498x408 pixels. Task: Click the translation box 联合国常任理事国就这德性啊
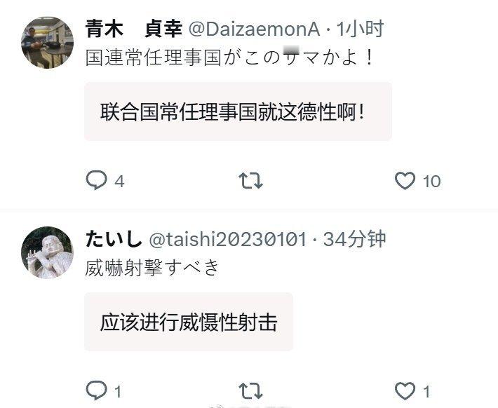238,111
